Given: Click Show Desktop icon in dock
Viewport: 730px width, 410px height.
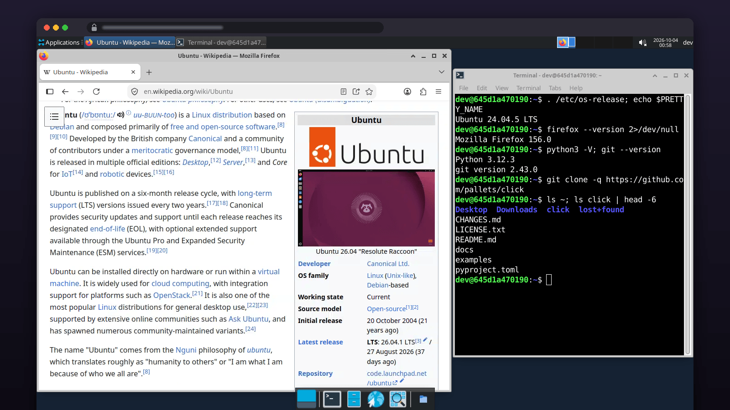Looking at the screenshot, I should pyautogui.click(x=307, y=399).
